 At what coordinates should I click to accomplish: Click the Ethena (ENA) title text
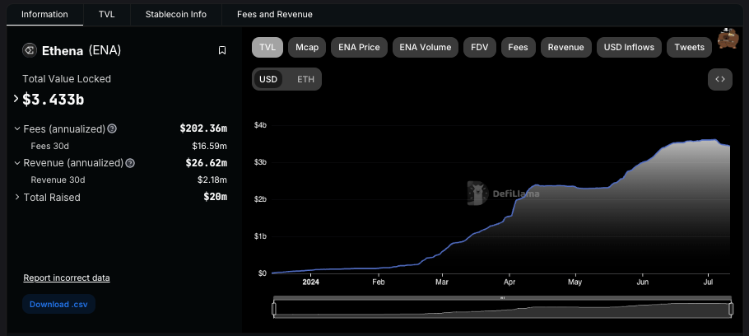(x=81, y=51)
